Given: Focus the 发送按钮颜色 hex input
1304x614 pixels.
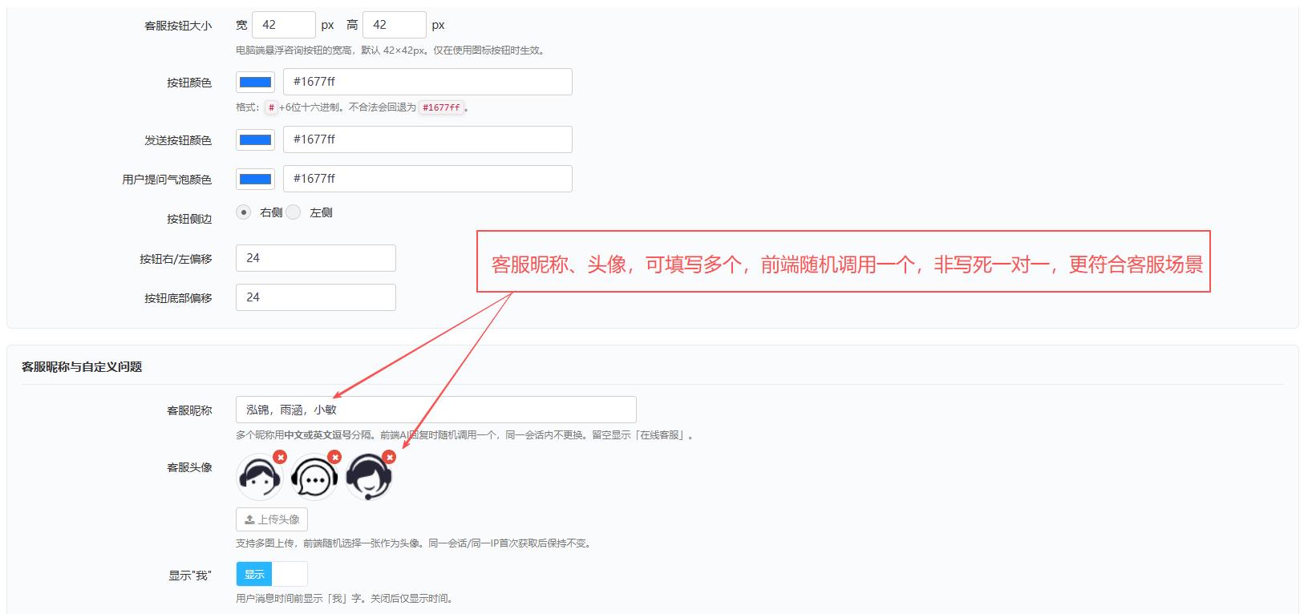Looking at the screenshot, I should click(427, 139).
